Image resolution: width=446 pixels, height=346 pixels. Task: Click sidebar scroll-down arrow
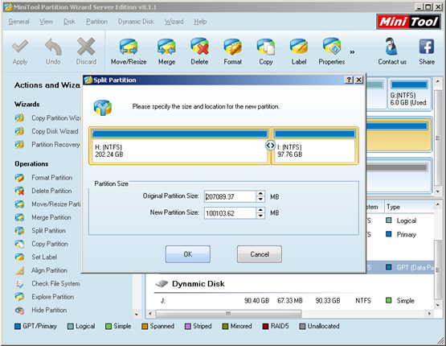(137, 315)
